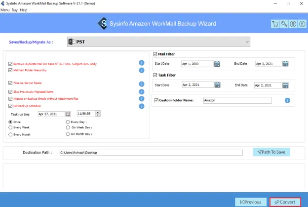Click the Convert button
Screen dimensions: 308x207
coord(285,202)
